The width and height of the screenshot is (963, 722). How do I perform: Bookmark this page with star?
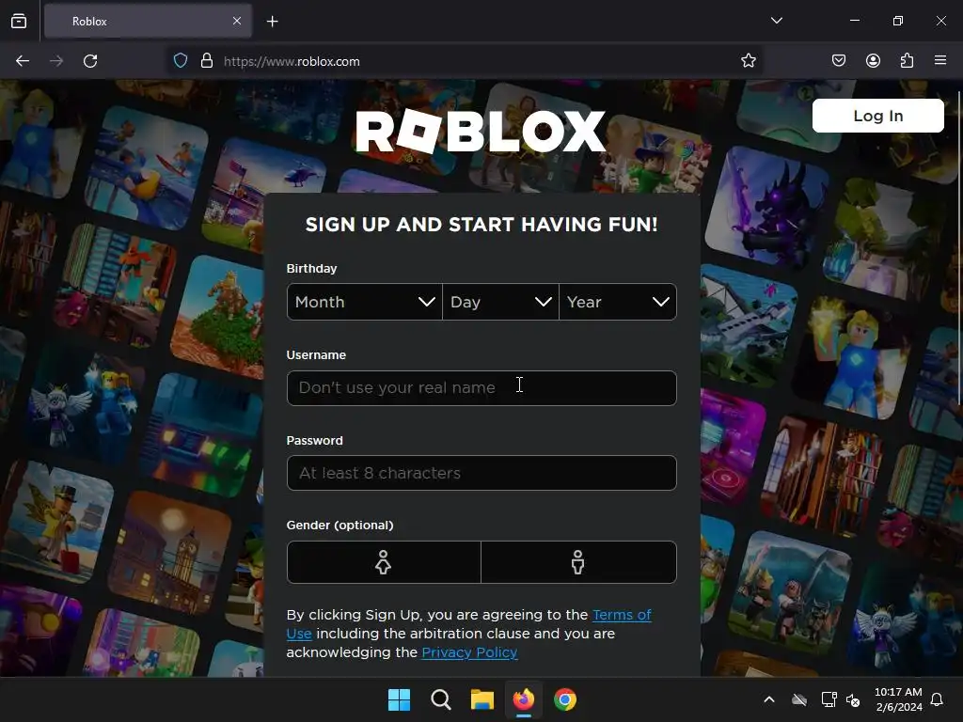tap(748, 61)
